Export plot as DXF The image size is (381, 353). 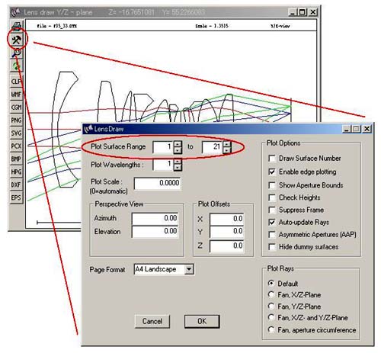[17, 185]
